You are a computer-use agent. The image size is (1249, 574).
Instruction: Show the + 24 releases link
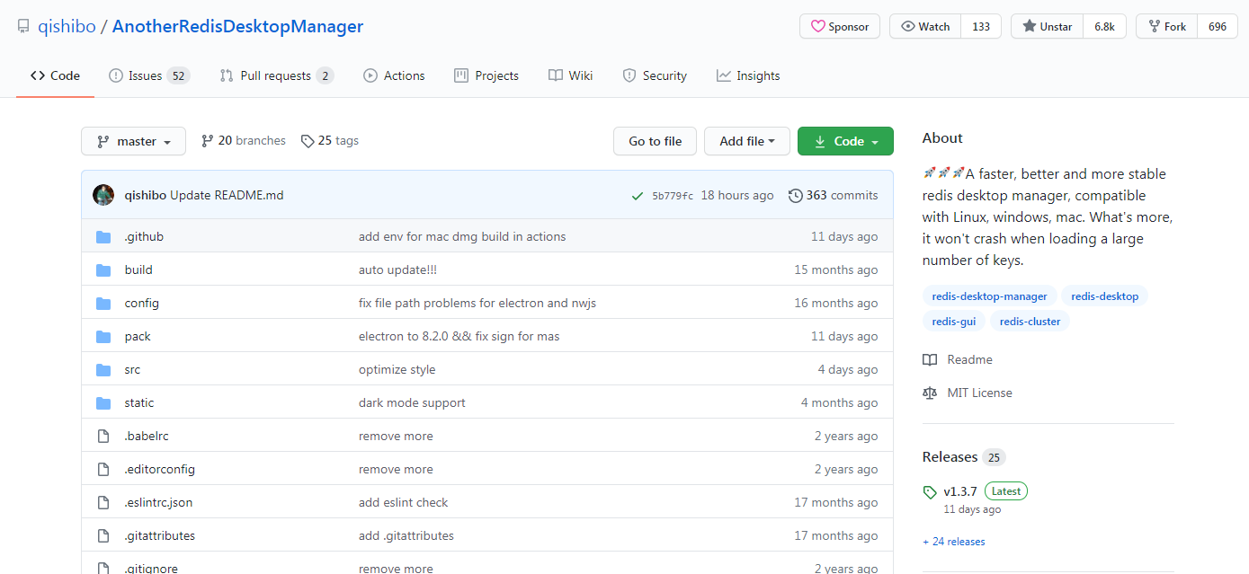click(954, 542)
